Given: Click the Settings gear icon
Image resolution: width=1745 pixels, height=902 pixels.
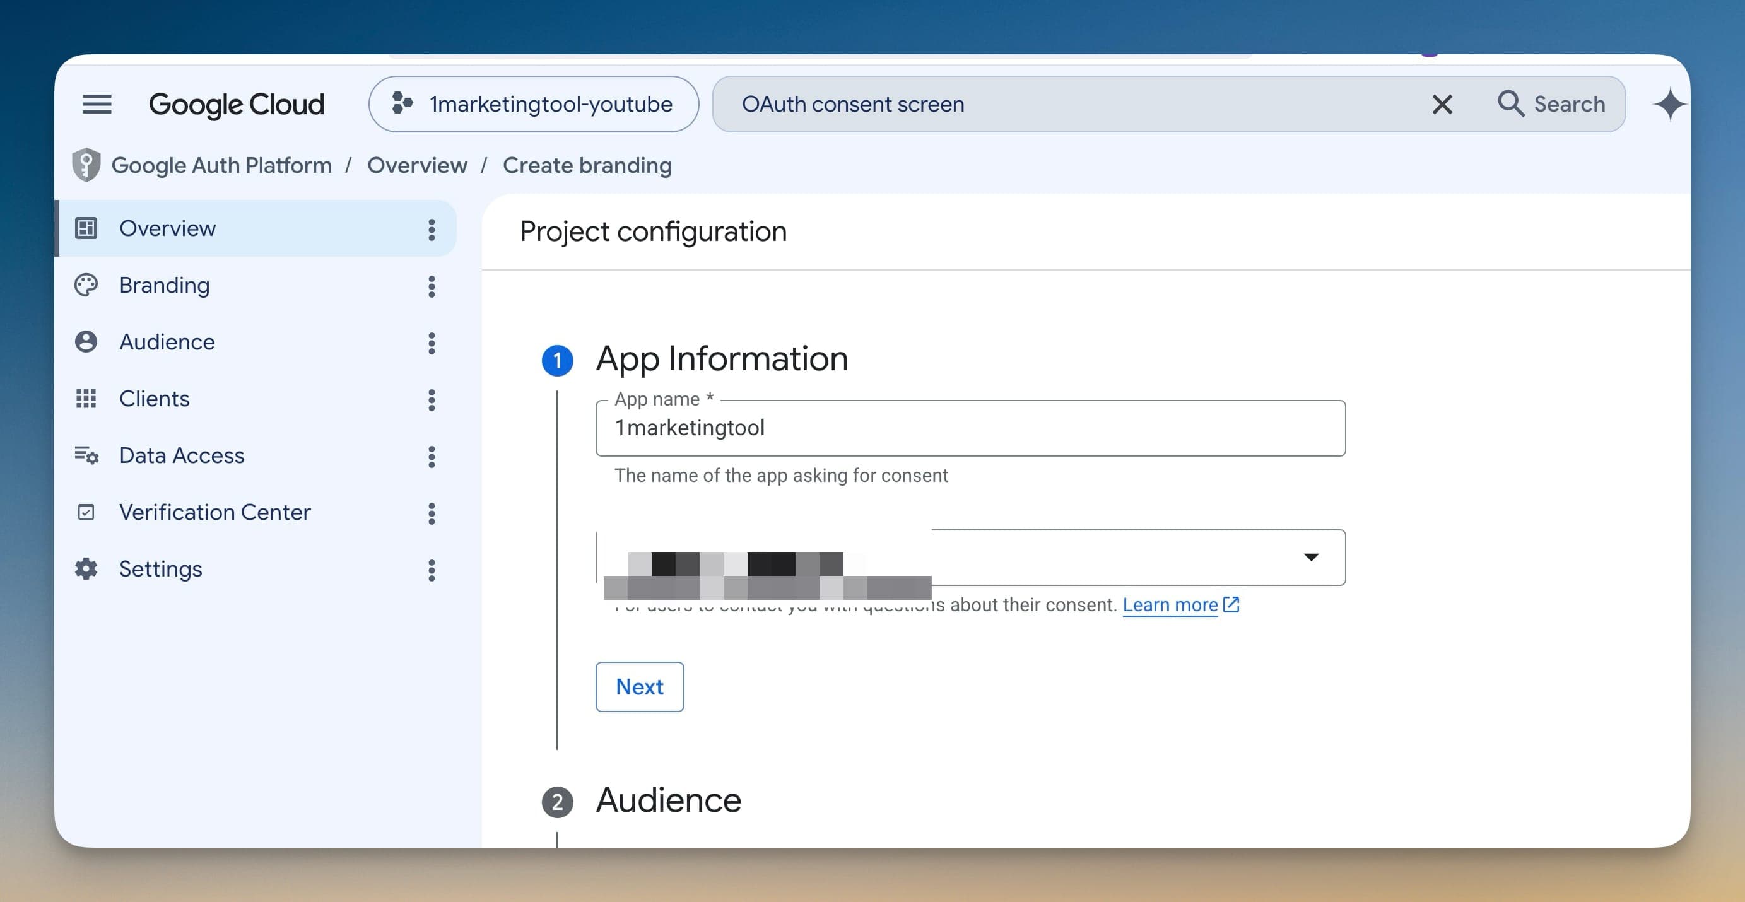Looking at the screenshot, I should [86, 569].
